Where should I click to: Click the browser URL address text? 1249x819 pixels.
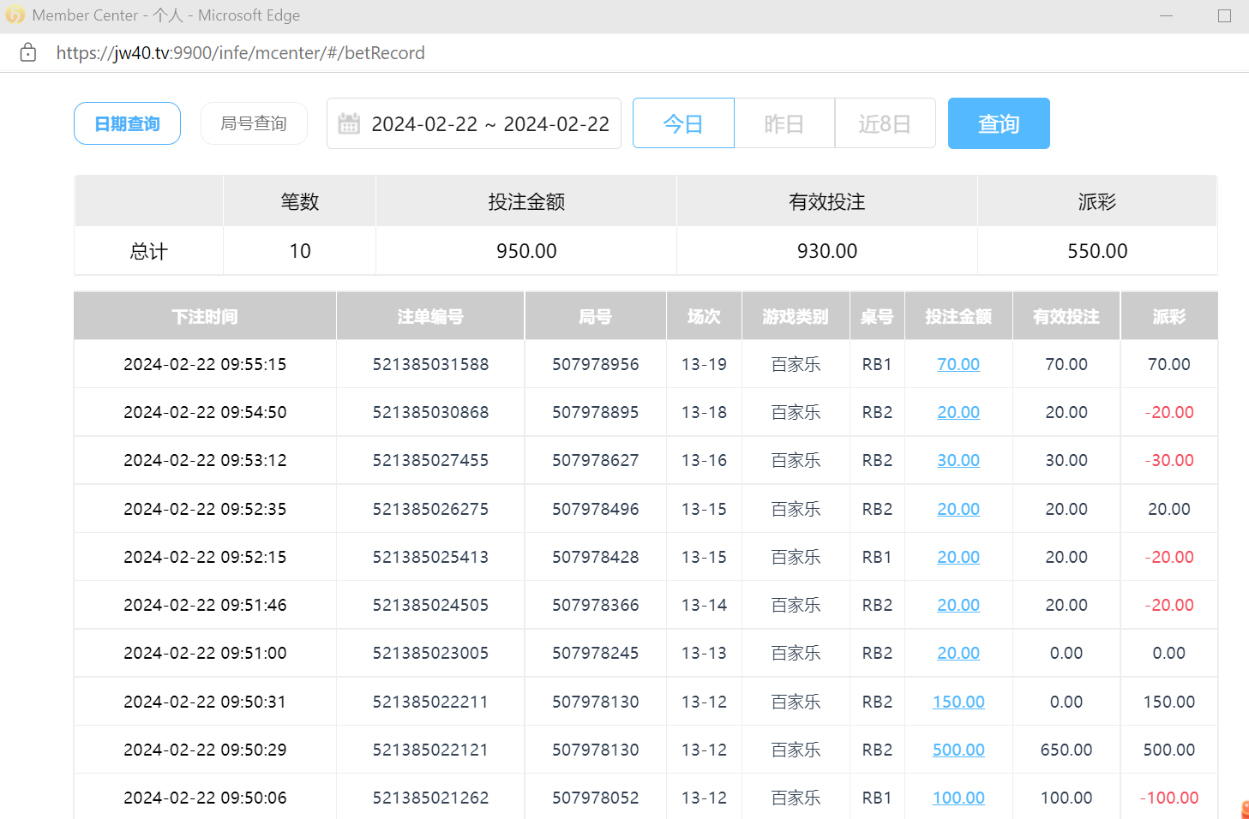tap(240, 53)
